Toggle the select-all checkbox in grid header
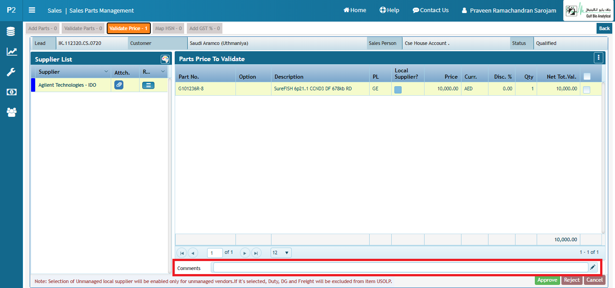This screenshot has width=615, height=288. tap(587, 76)
